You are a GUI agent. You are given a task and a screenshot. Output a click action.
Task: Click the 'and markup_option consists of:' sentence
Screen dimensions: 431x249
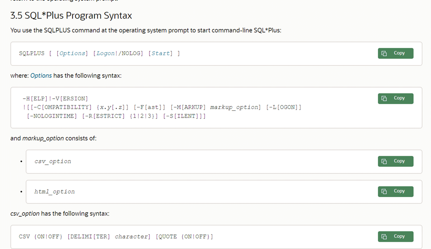[53, 138]
